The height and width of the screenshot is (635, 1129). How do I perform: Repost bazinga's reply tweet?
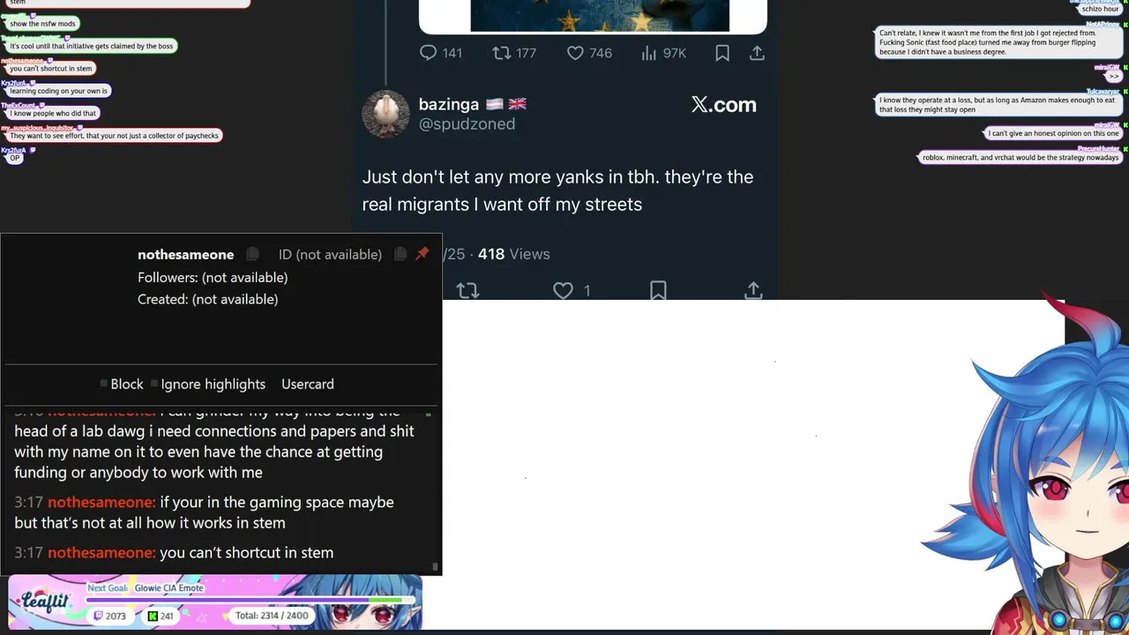point(467,290)
